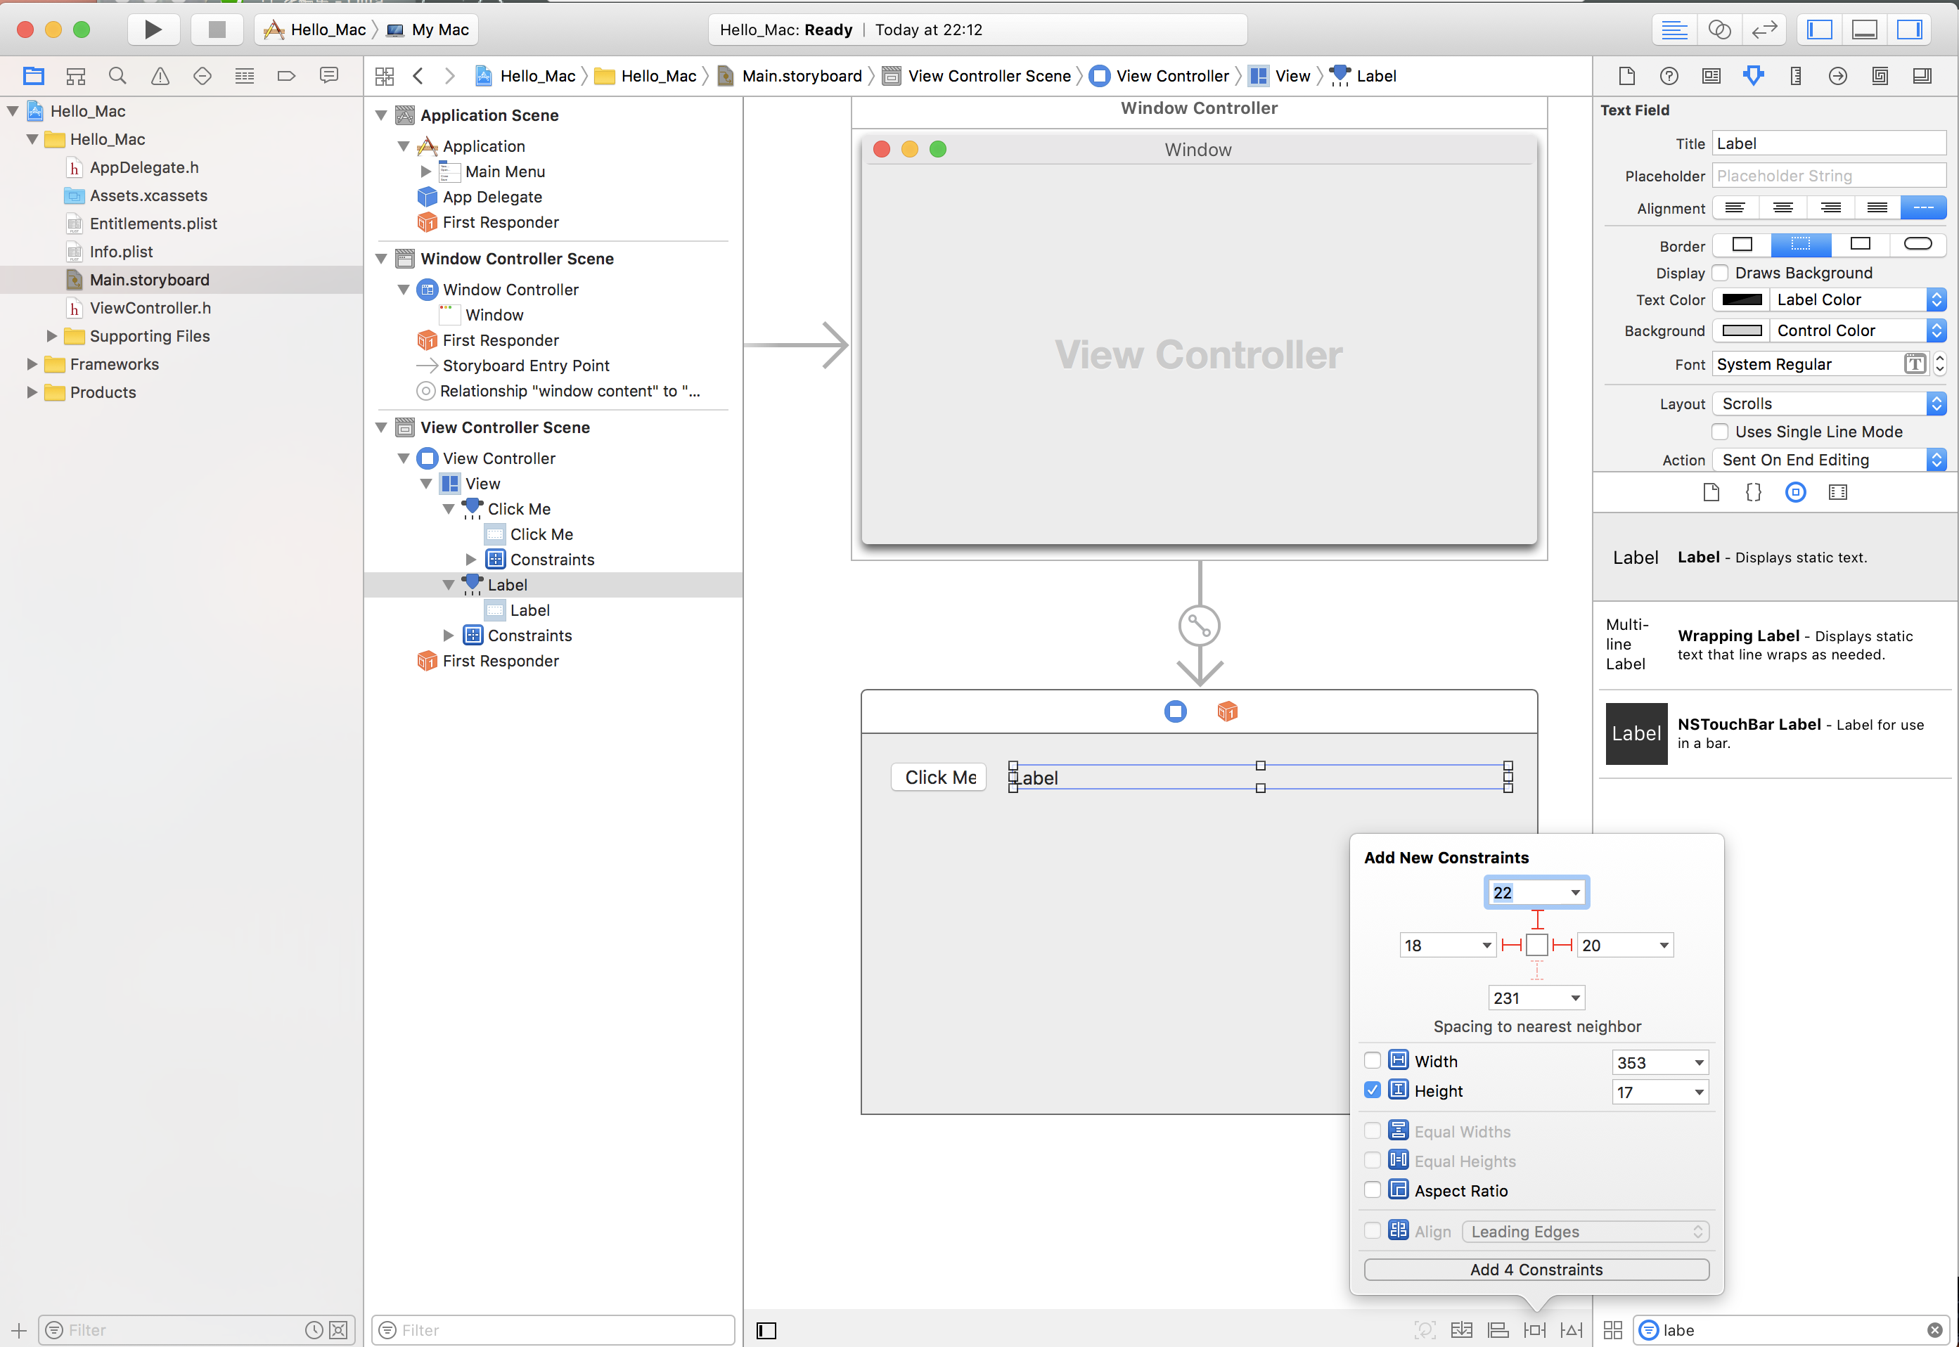Click Add 4 Constraints button
Viewport: 1959px width, 1347px height.
[1536, 1268]
